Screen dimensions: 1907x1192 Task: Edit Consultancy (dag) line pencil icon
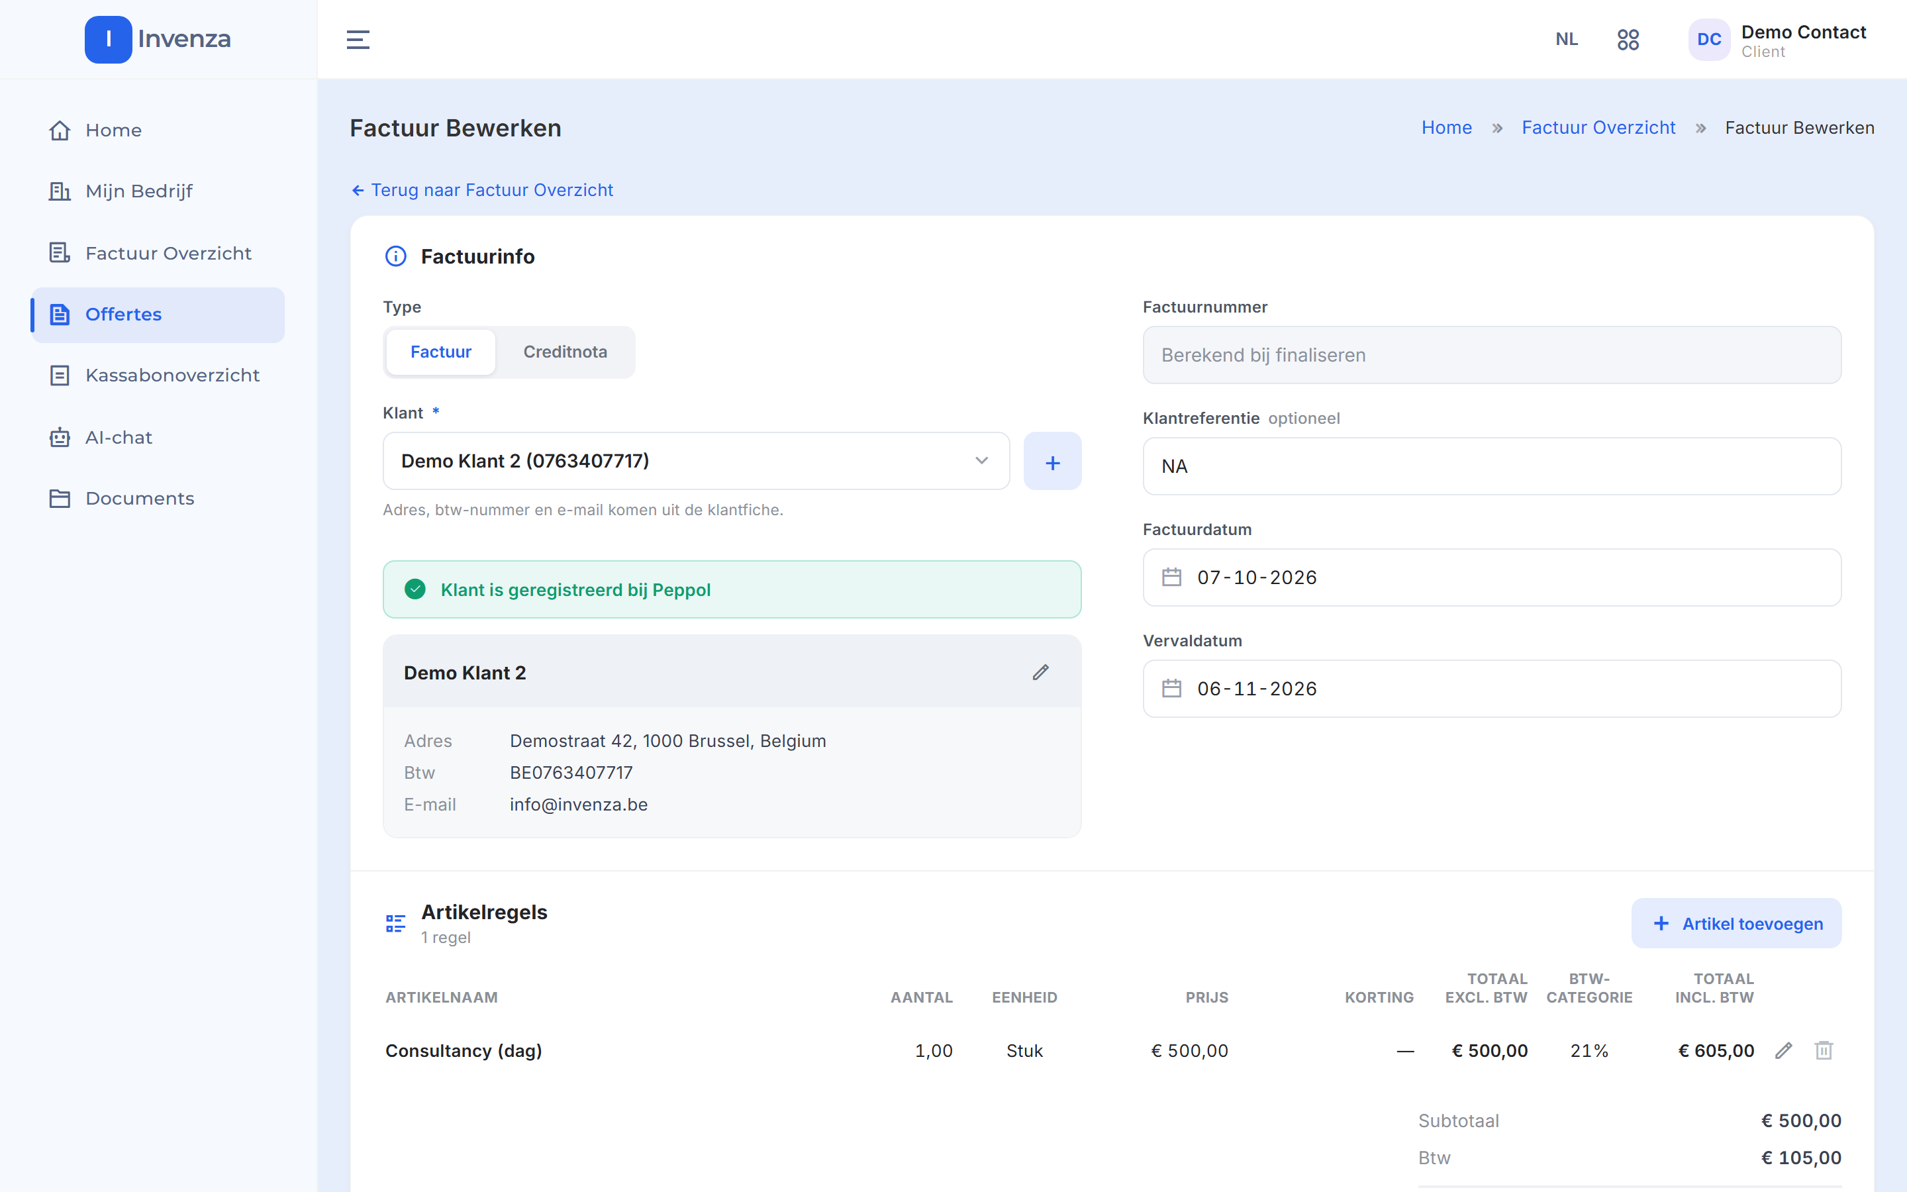tap(1783, 1051)
